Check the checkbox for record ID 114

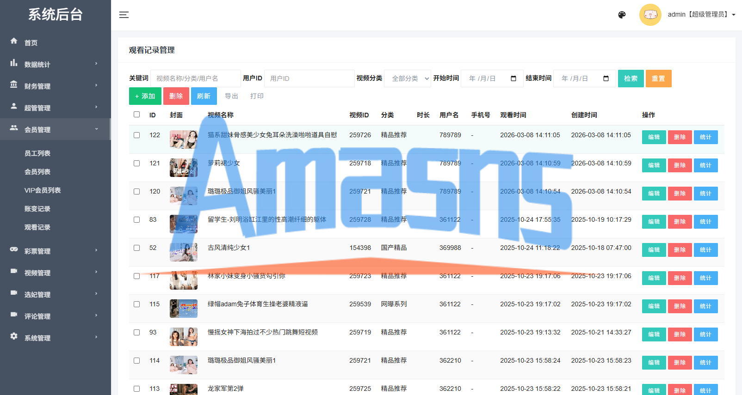tap(136, 361)
